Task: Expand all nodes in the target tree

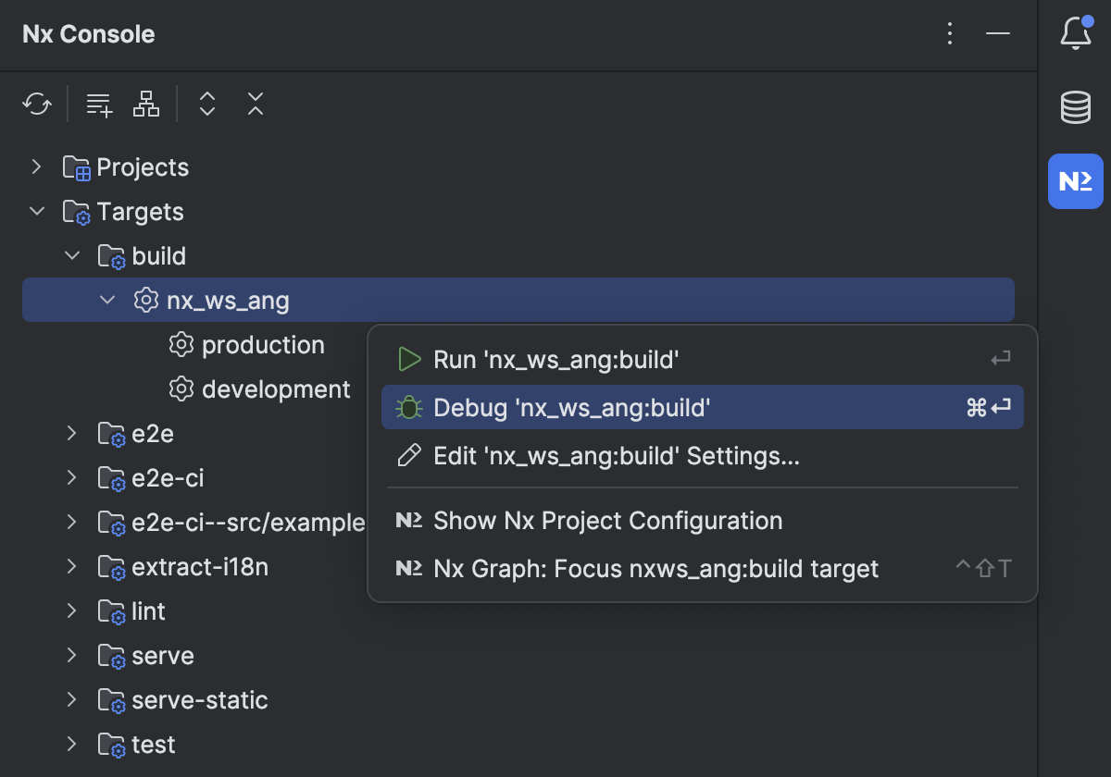Action: tap(206, 104)
